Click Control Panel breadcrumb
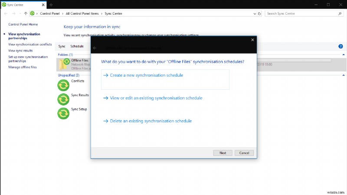Viewport: 347px width, 195px height. tap(50, 13)
